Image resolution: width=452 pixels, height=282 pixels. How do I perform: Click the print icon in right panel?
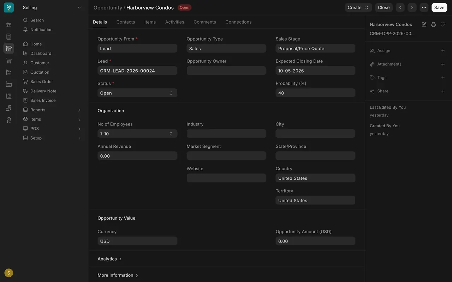tap(433, 24)
